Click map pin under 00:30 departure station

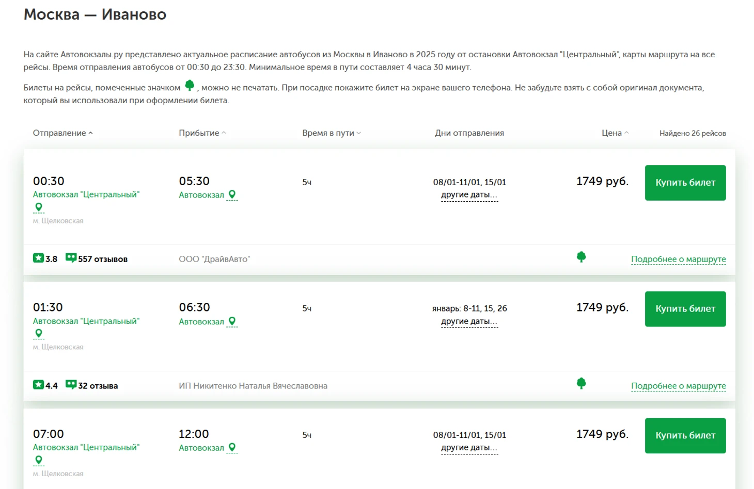coord(39,207)
